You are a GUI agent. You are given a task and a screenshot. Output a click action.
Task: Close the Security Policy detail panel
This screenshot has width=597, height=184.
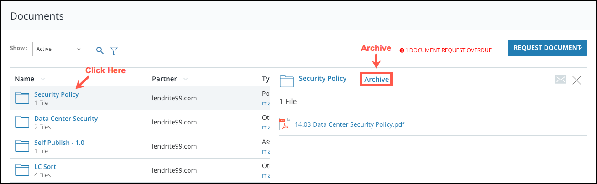(576, 80)
